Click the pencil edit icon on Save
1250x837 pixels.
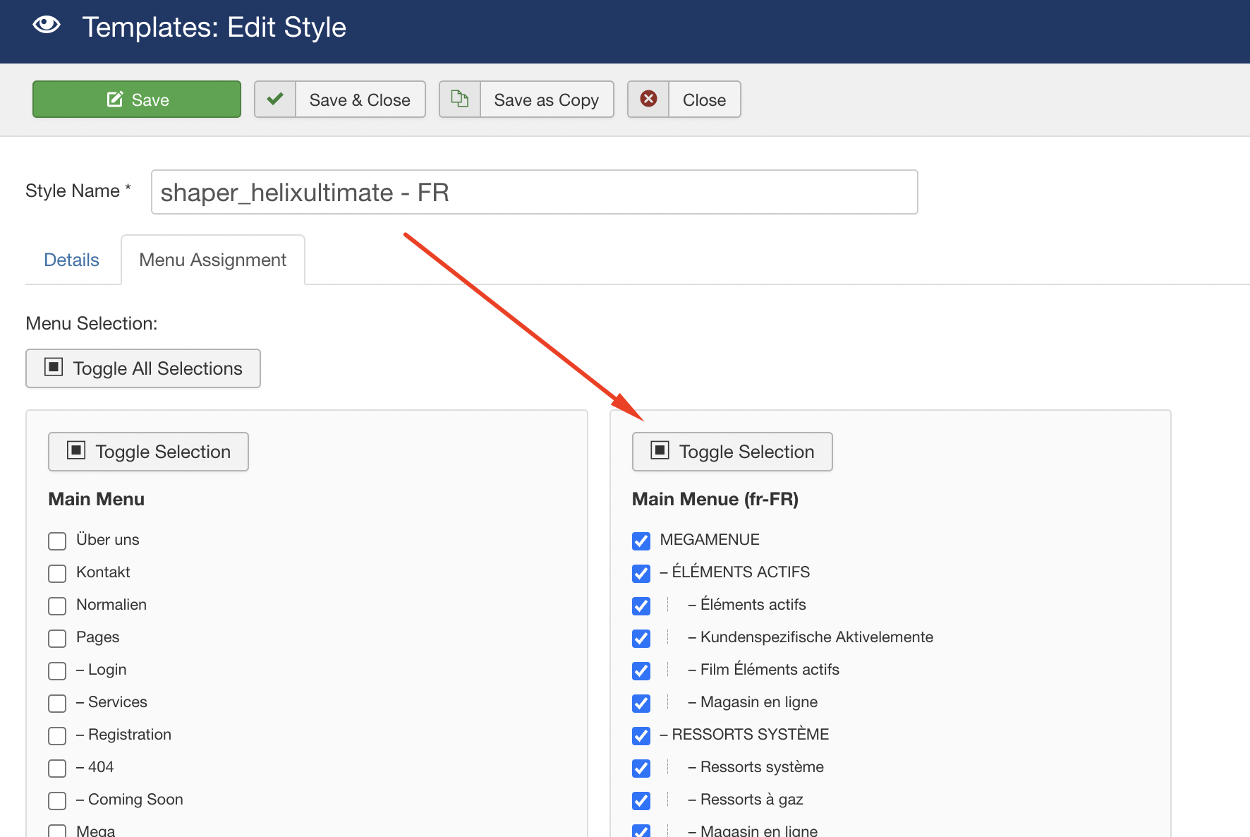115,100
